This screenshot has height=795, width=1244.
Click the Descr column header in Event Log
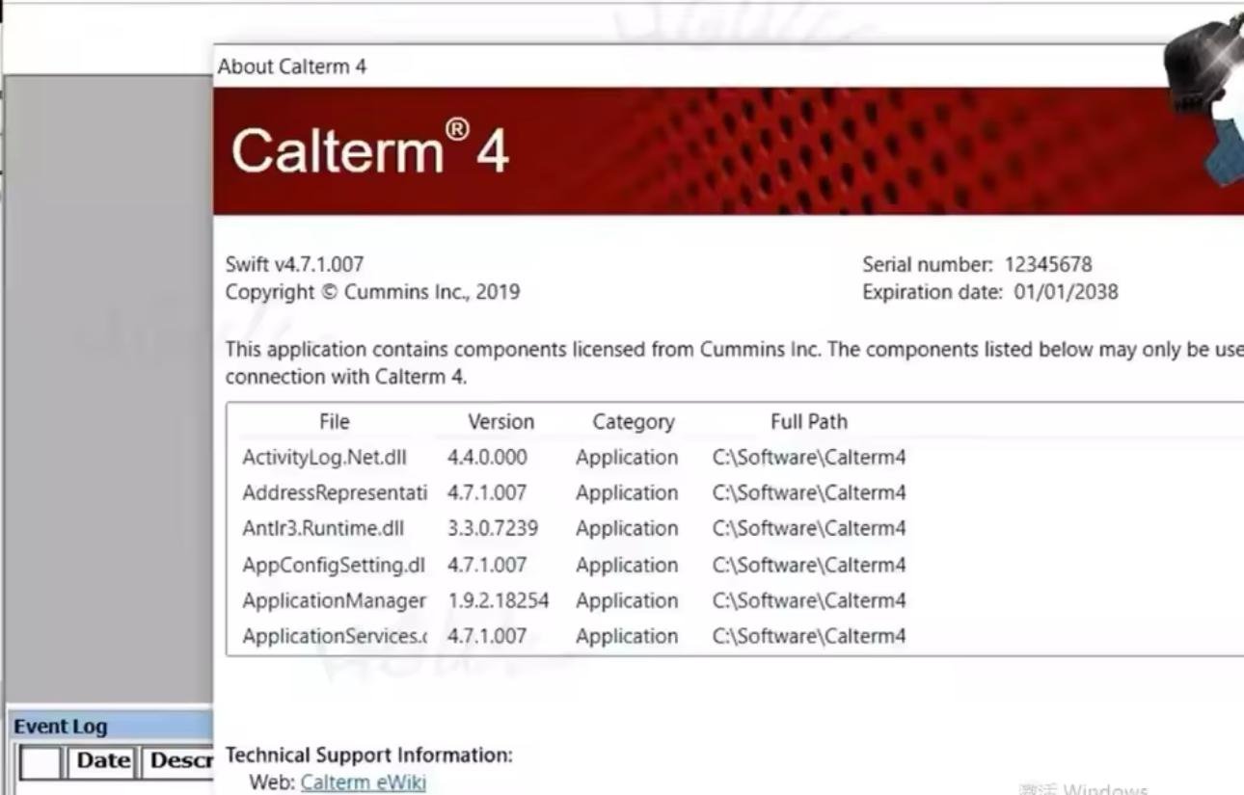click(x=179, y=761)
